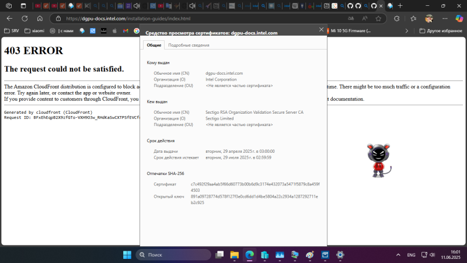Open the Settings gear in taskbar
467x263 pixels.
coord(340,255)
